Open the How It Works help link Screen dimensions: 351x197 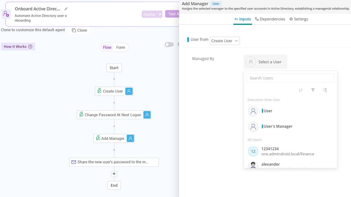(x=18, y=46)
